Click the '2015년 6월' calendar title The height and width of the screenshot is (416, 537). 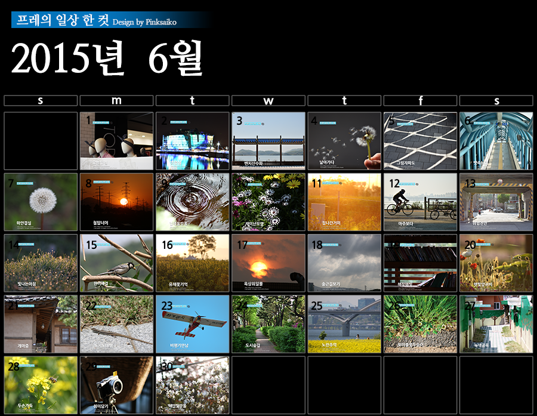(107, 60)
